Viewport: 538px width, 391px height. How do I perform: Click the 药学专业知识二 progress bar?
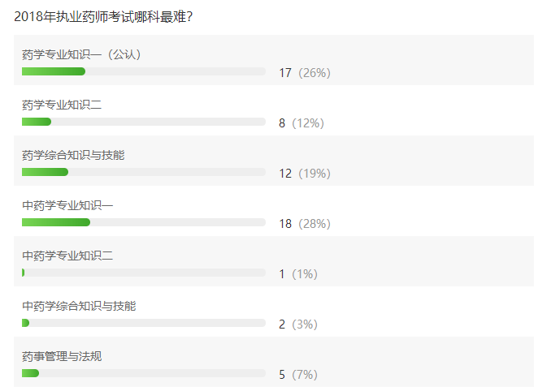(x=144, y=122)
